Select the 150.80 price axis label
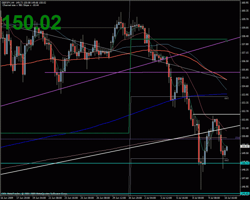Screen dimensions: 250x200 [x=245, y=136]
